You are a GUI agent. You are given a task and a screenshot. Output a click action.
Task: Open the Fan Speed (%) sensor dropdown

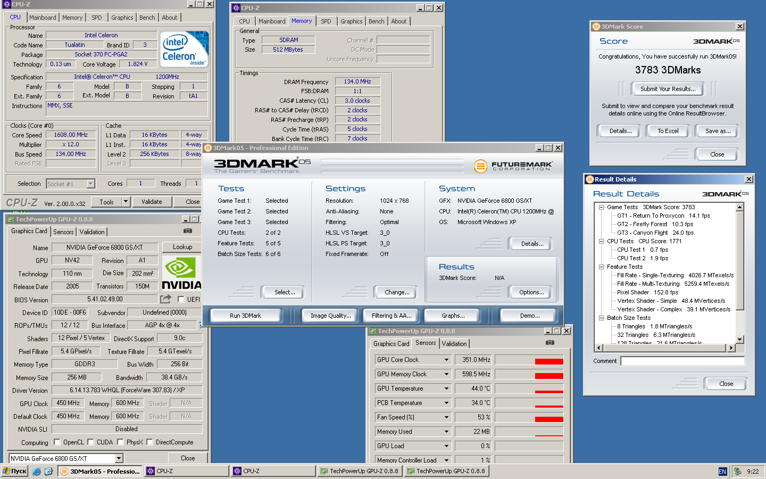(x=447, y=417)
